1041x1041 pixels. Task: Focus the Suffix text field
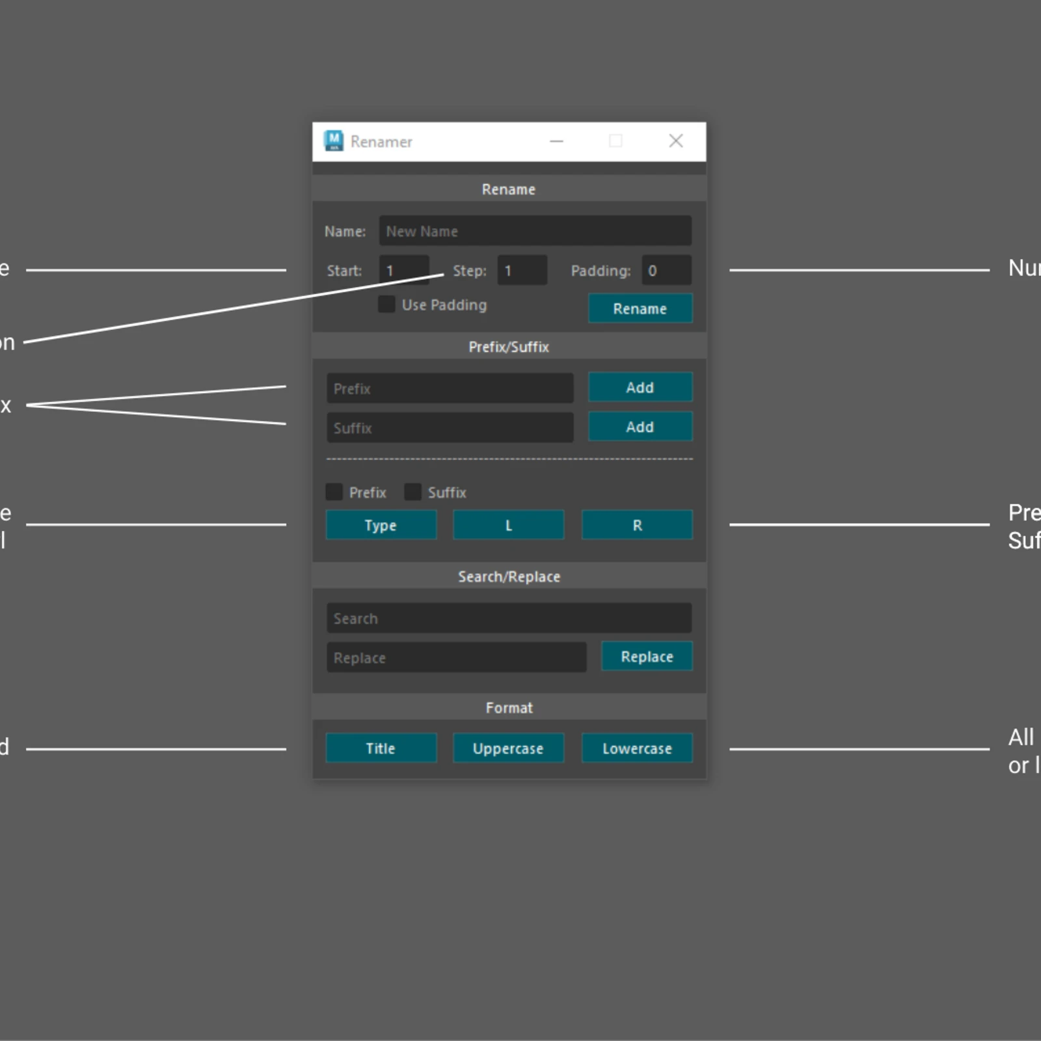click(450, 427)
